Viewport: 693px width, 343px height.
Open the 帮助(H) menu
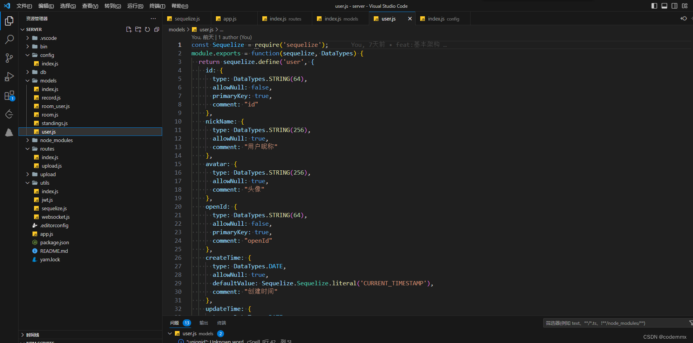pos(180,6)
